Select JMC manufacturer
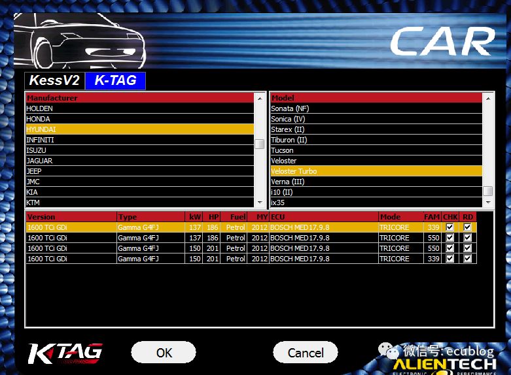This screenshot has width=511, height=375. [140, 182]
